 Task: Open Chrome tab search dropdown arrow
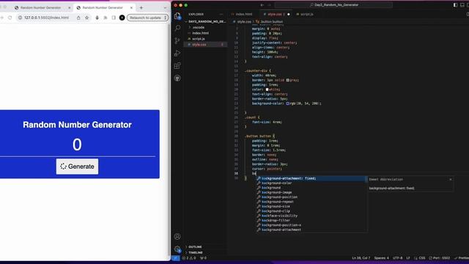165,7
